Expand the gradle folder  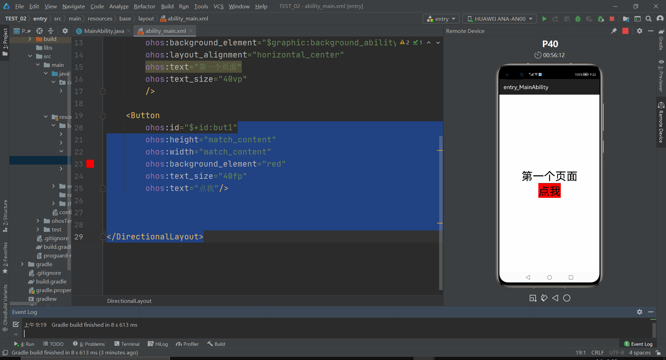tap(22, 264)
